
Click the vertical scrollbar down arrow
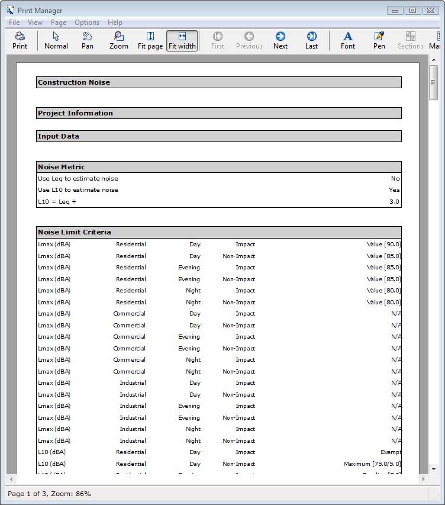pyautogui.click(x=434, y=468)
